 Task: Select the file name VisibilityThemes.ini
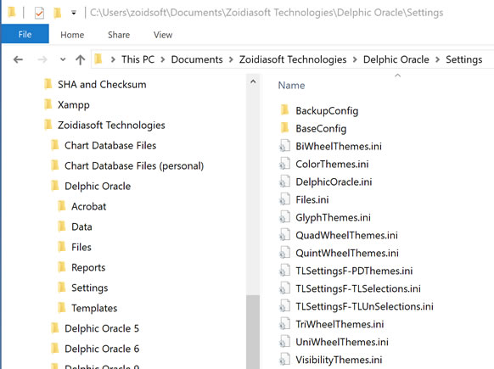339,360
